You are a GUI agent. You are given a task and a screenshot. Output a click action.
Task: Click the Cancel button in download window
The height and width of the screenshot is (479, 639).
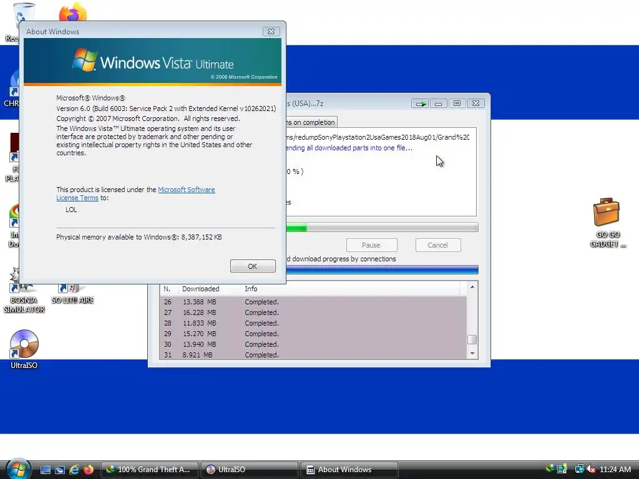point(437,245)
